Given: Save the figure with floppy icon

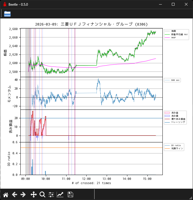Looking at the screenshot, I should click(70, 195).
